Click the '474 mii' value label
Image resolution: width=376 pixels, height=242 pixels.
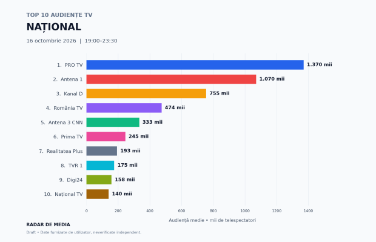(x=175, y=108)
